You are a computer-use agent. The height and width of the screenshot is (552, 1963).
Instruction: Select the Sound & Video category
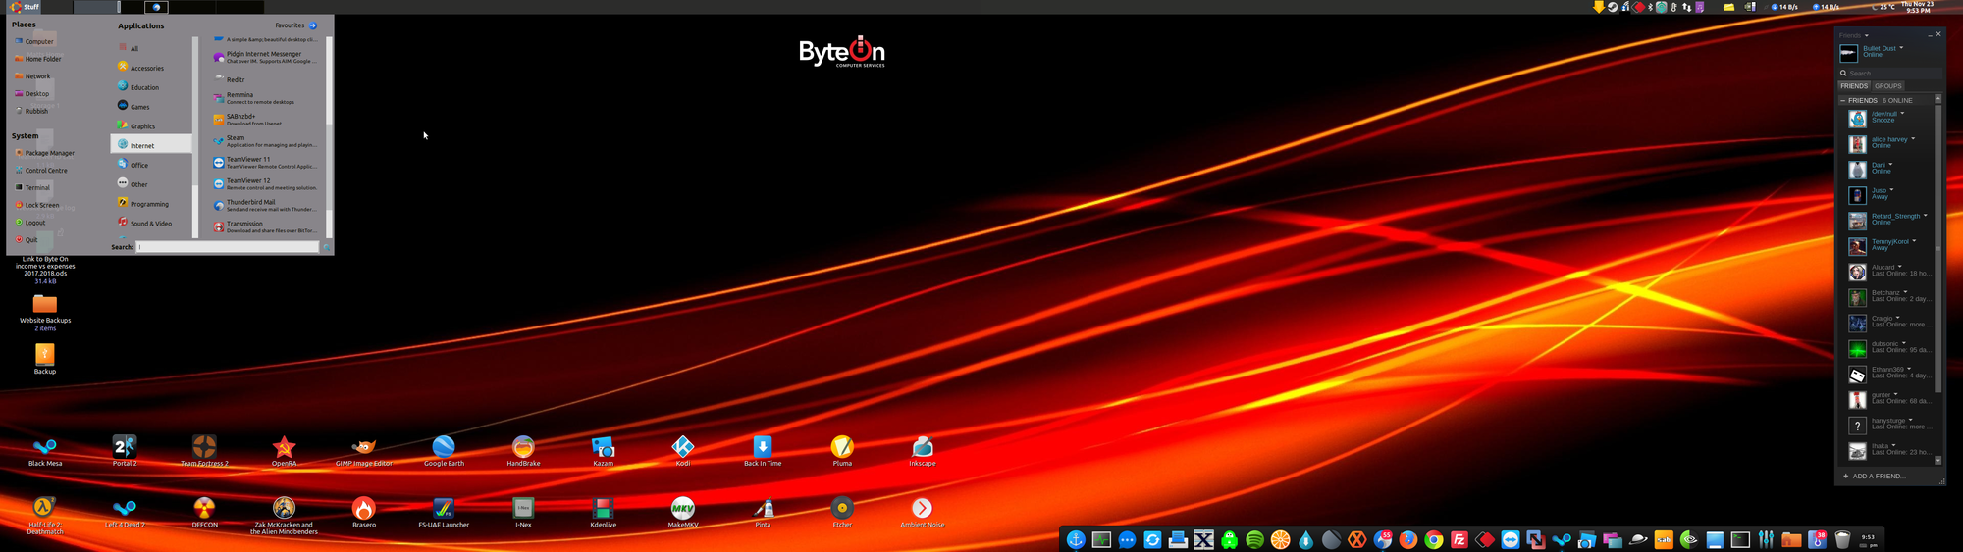150,223
